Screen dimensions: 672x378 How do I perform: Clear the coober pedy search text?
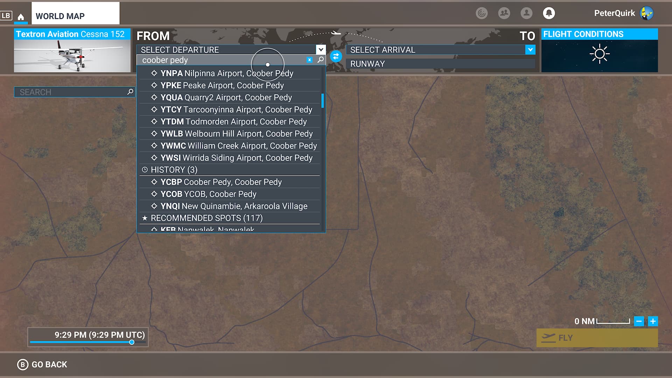click(x=309, y=60)
